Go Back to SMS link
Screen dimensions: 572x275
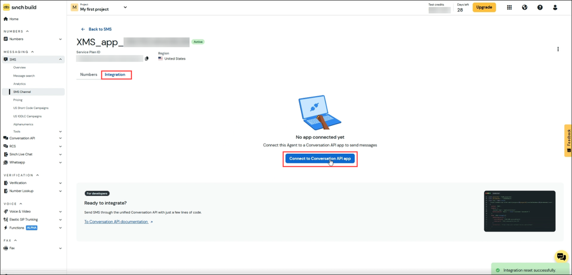tap(100, 29)
